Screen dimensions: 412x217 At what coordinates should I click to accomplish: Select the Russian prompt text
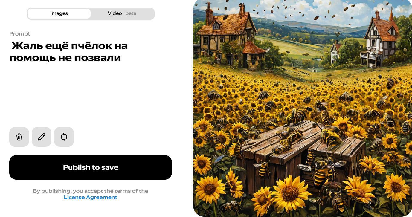(x=69, y=52)
